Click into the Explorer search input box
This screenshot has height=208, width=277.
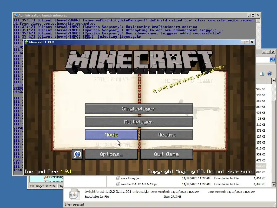point(262,60)
